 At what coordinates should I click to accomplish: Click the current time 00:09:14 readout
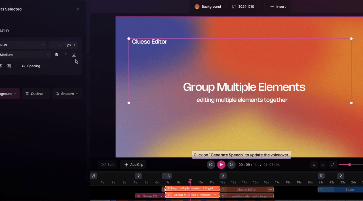point(248,165)
